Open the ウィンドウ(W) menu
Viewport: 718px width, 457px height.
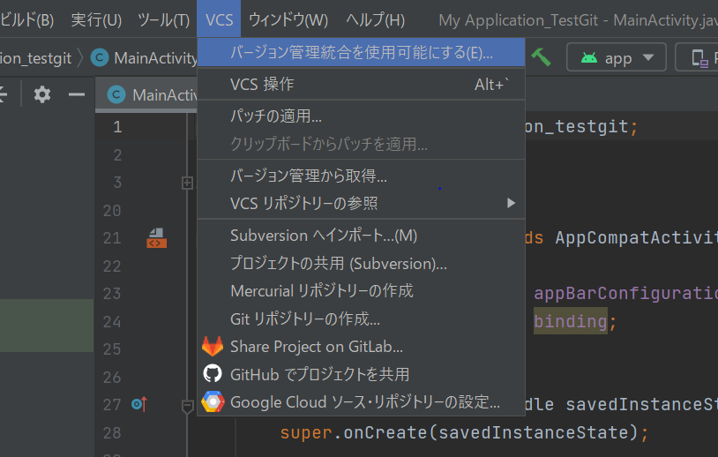click(x=288, y=19)
